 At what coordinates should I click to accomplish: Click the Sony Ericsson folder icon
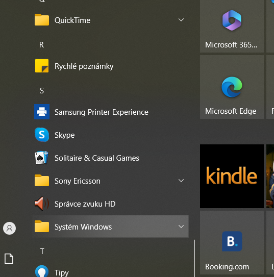(42, 181)
